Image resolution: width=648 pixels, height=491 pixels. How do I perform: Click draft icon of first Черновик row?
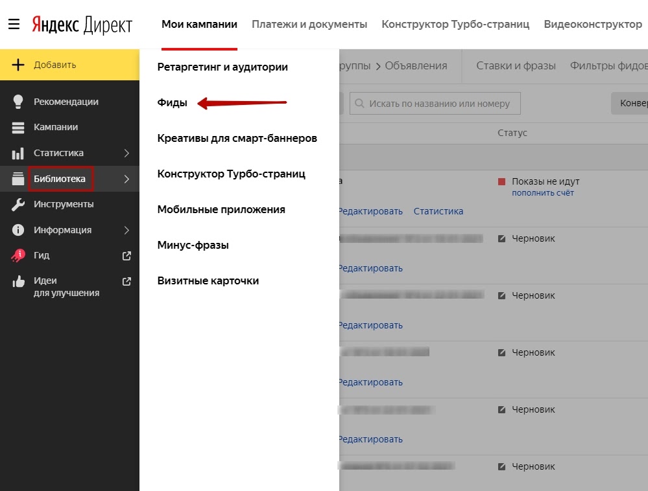click(501, 238)
